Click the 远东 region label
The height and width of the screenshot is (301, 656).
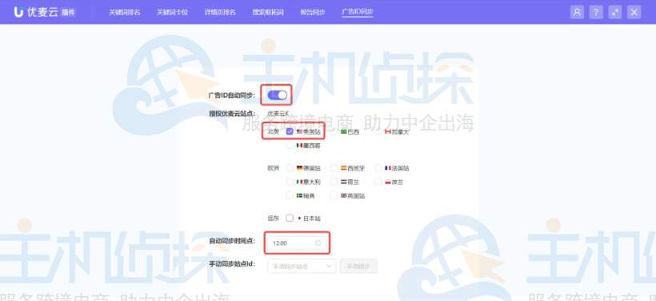click(273, 218)
